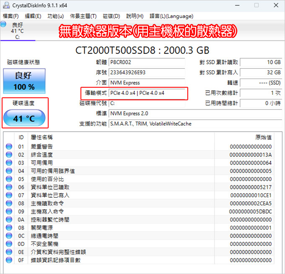Click the ID column header
This screenshot has height=274, width=285.
tap(21, 137)
